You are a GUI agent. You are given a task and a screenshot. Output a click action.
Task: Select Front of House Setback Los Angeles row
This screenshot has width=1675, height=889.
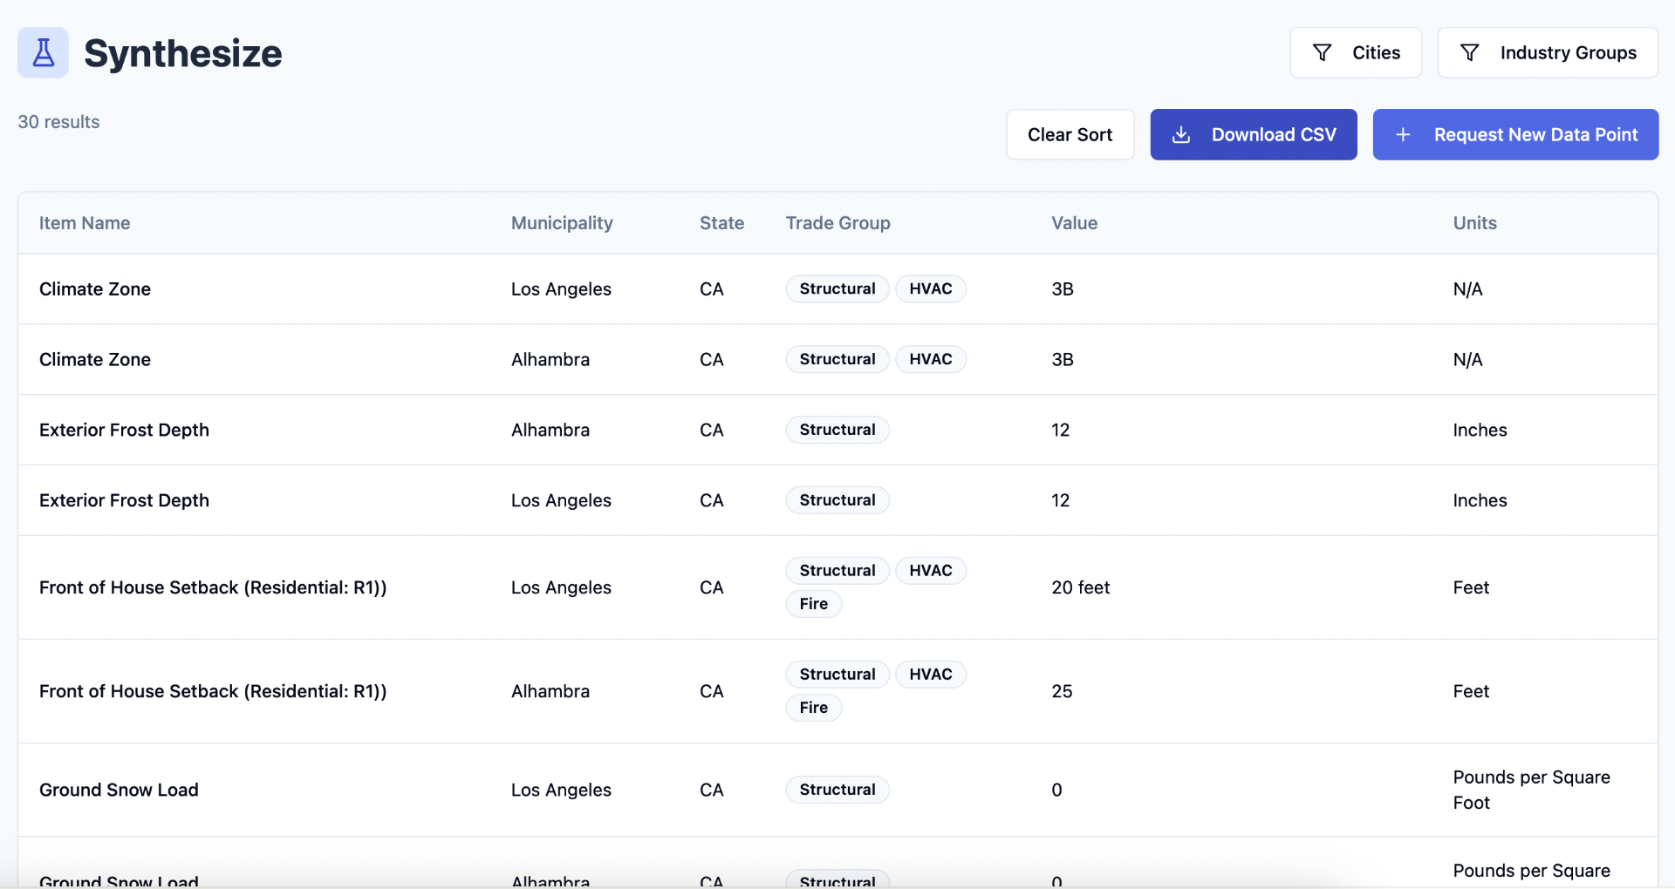pyautogui.click(x=213, y=588)
